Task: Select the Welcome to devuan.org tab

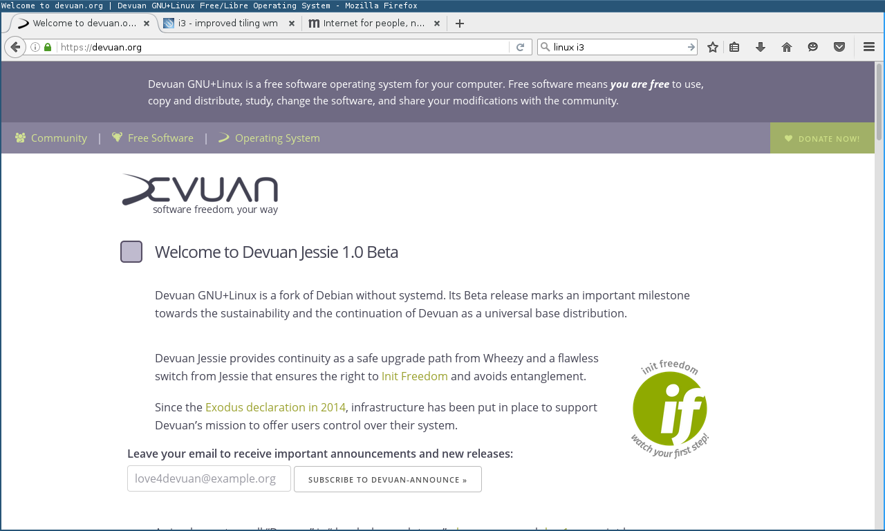Action: pos(84,24)
